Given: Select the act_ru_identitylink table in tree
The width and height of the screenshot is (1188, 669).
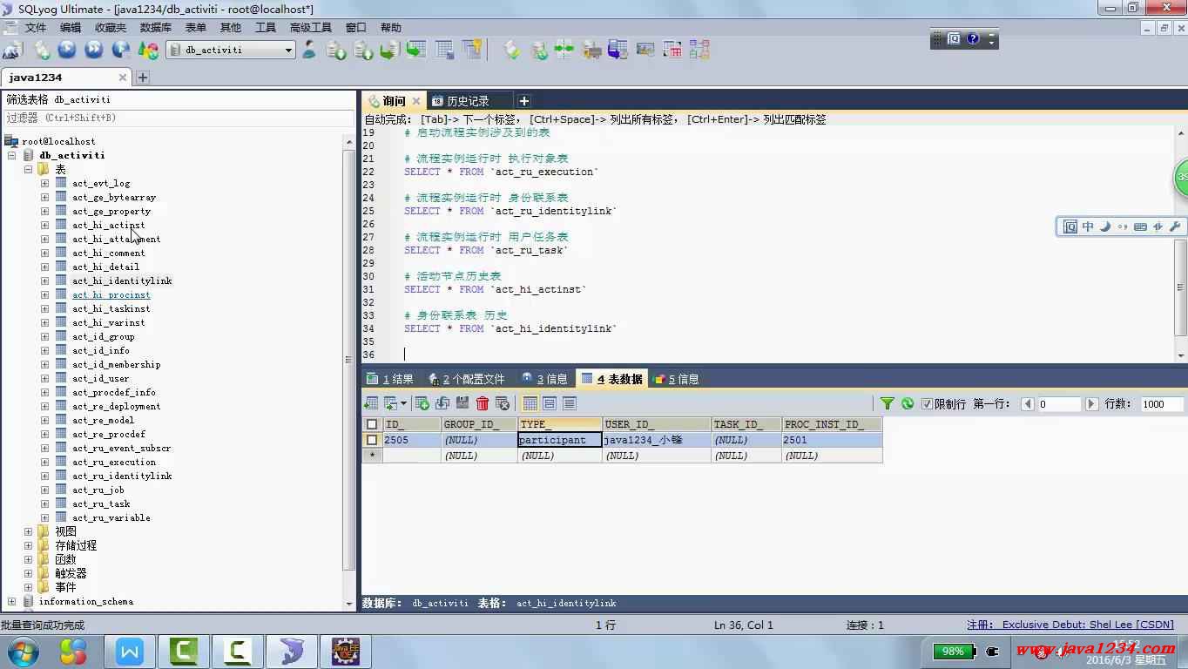Looking at the screenshot, I should [122, 476].
